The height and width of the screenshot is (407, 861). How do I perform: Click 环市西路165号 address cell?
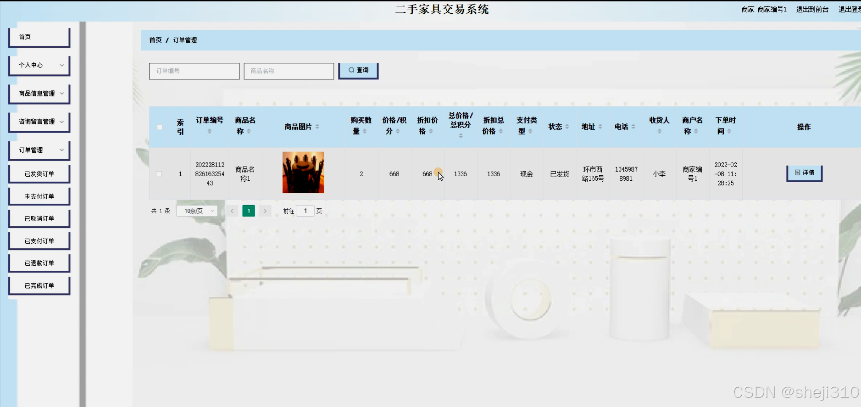tap(593, 174)
